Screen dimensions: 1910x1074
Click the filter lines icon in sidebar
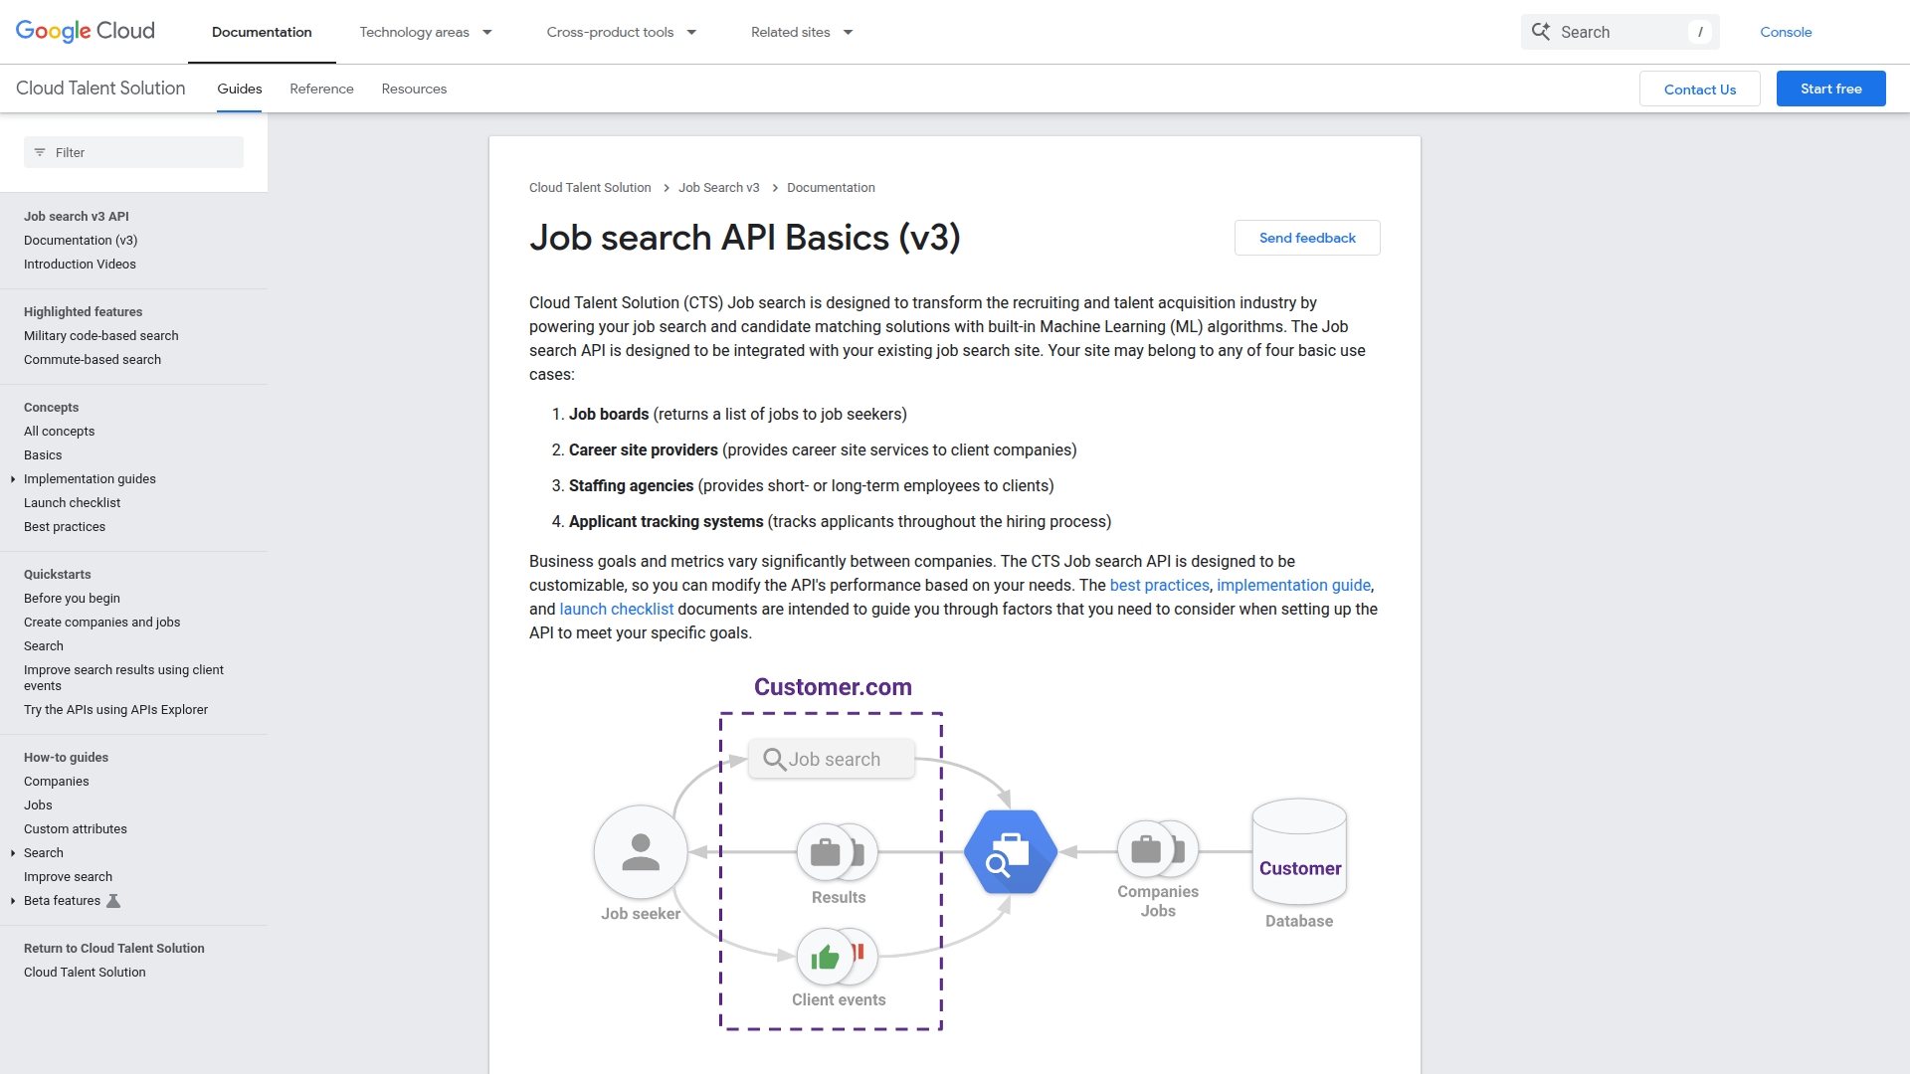point(40,152)
